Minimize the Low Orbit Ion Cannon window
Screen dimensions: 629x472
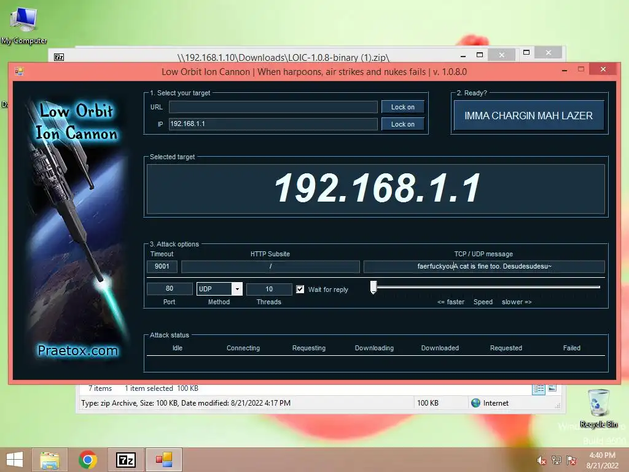click(565, 70)
